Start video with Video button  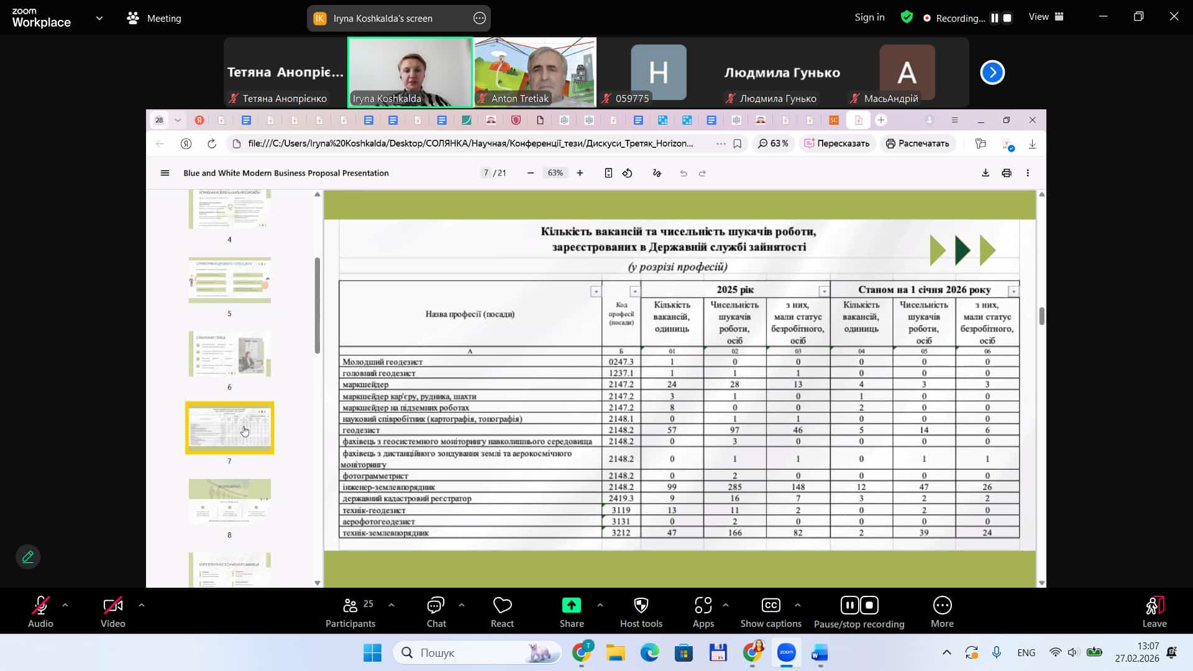point(112,606)
